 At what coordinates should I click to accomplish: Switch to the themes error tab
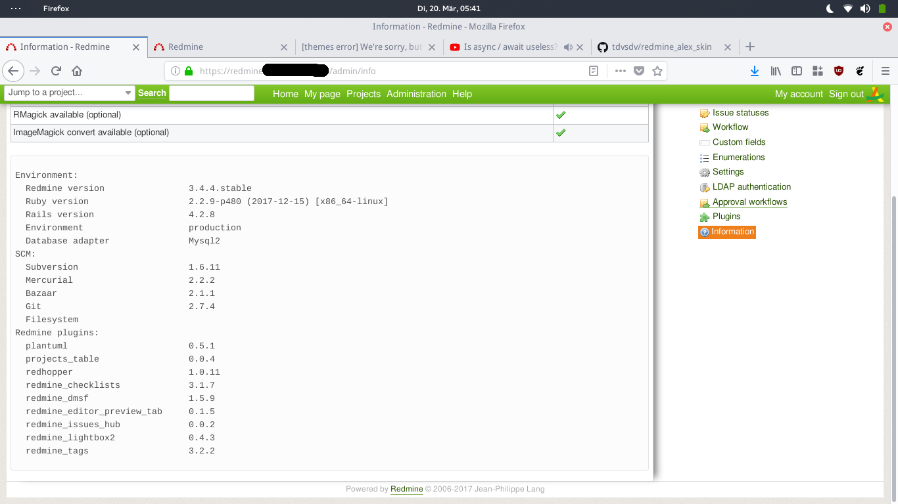pyautogui.click(x=368, y=47)
